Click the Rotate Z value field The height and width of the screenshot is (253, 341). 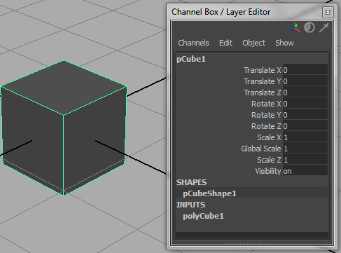tap(305, 126)
